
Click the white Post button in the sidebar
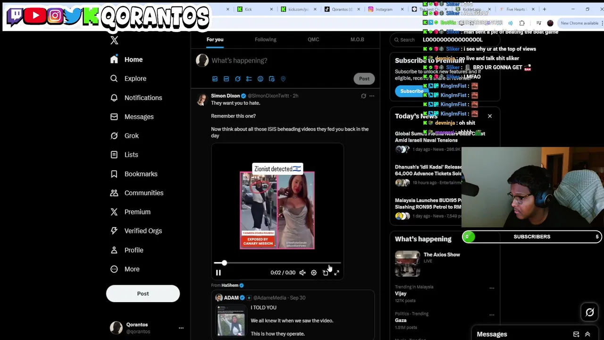[143, 294]
